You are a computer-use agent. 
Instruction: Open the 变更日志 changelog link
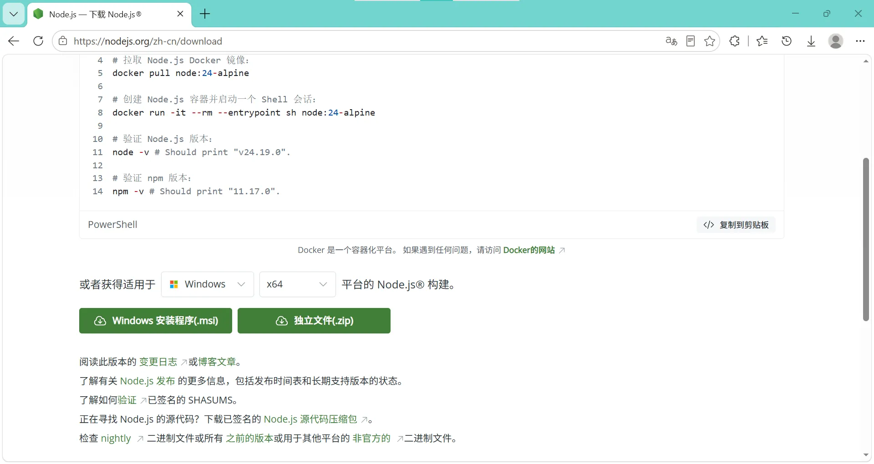click(x=158, y=362)
